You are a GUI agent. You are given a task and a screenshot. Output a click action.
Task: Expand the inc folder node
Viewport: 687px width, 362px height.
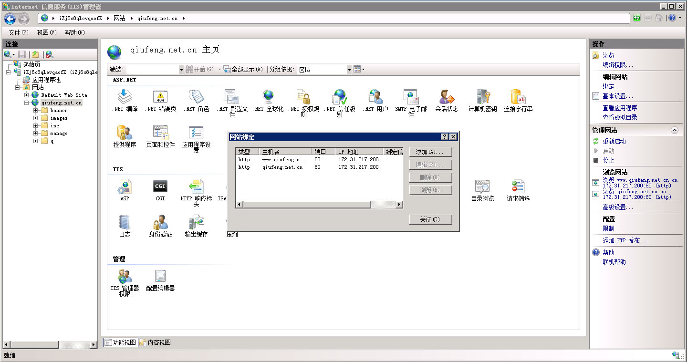36,125
